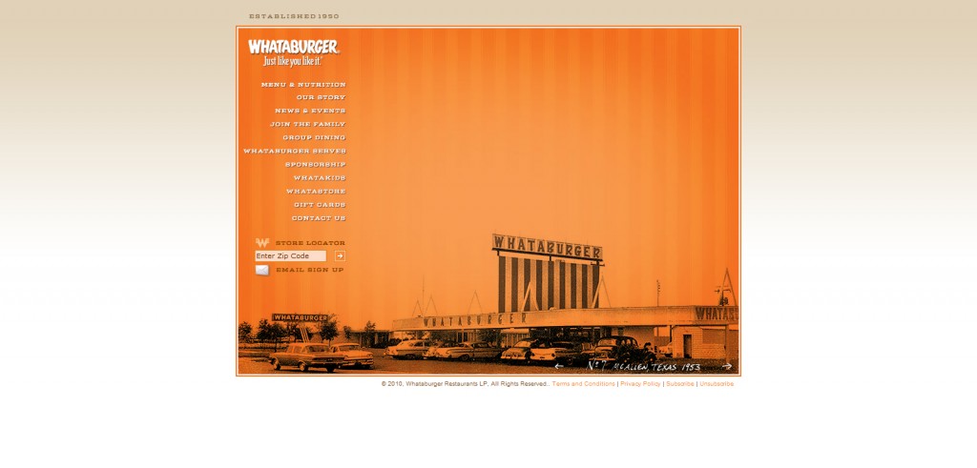
Task: Show next photo with right arrow
Action: coord(726,366)
